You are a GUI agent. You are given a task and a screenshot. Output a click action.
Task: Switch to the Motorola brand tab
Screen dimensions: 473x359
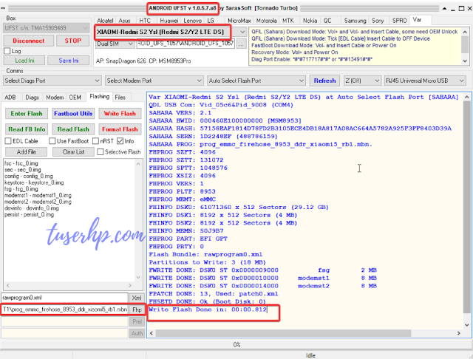pyautogui.click(x=266, y=21)
